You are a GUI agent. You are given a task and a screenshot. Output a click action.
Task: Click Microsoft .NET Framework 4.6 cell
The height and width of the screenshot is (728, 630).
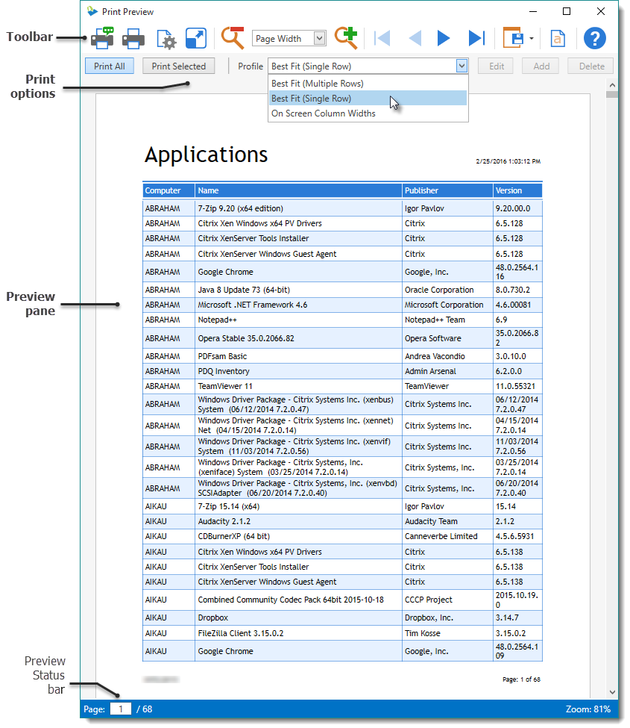(x=298, y=305)
